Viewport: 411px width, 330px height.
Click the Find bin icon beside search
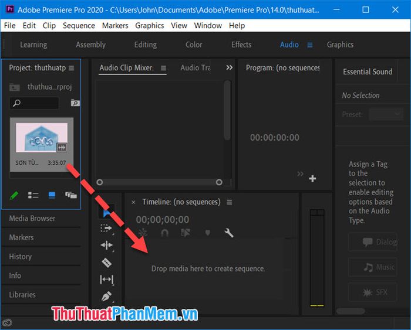coord(75,103)
